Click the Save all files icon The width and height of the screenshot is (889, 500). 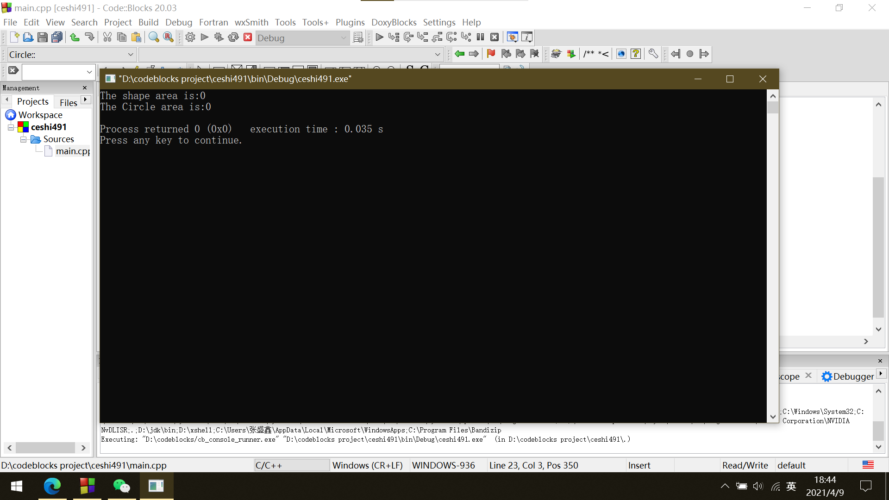pos(57,37)
